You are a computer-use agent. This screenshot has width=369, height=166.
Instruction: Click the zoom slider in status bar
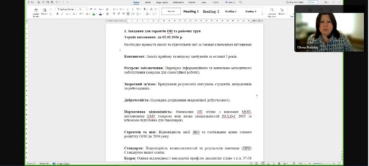[x=321, y=163]
